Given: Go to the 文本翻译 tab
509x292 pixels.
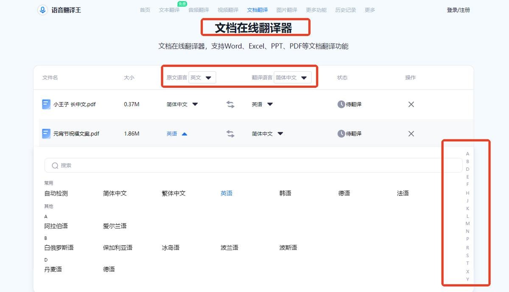Looking at the screenshot, I should point(169,10).
